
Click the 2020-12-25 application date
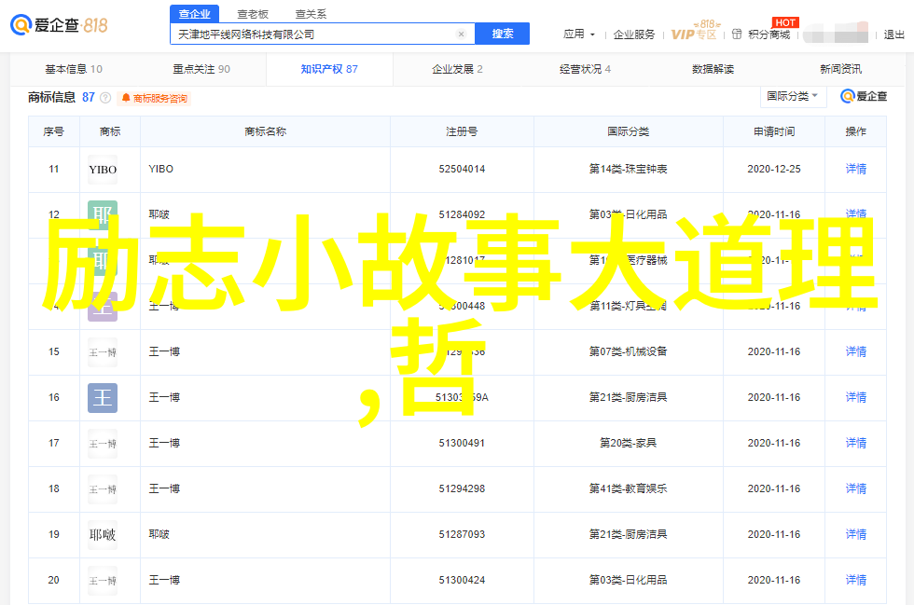(774, 169)
